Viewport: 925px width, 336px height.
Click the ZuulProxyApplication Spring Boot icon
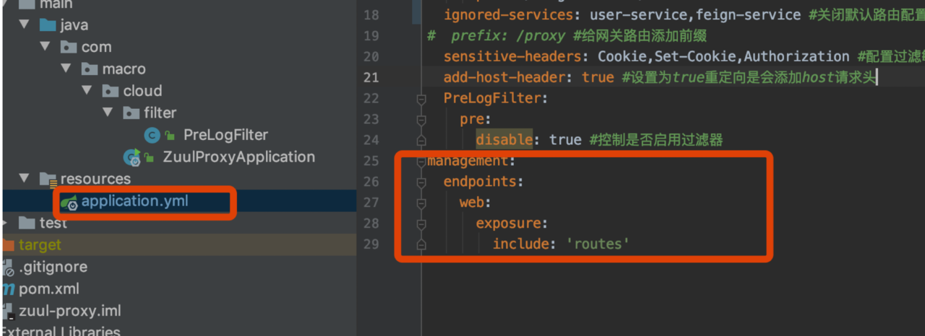click(x=132, y=157)
